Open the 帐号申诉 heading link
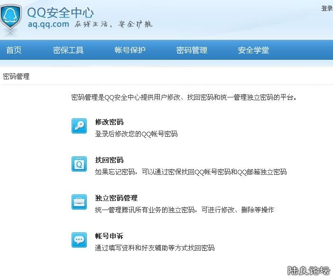Viewport: 333px width, 278px height. [x=109, y=236]
